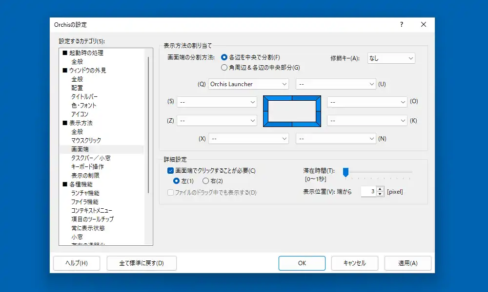
Task: Click the キャンセル button
Action: [354, 263]
